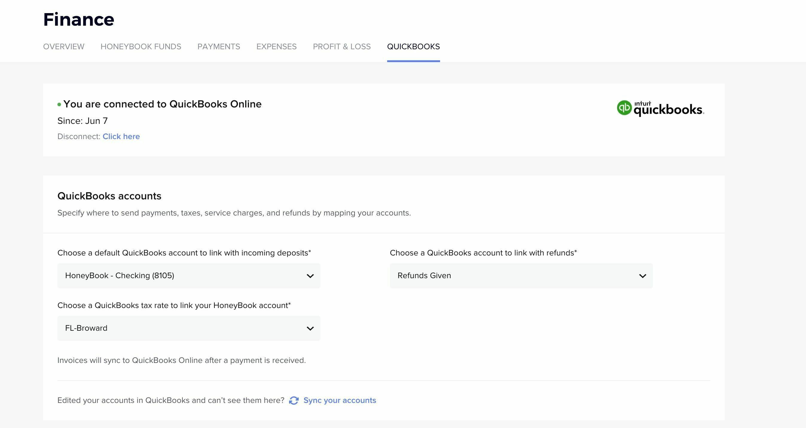
Task: Click 'You are connected to QuickBooks Online' text
Action: (162, 104)
